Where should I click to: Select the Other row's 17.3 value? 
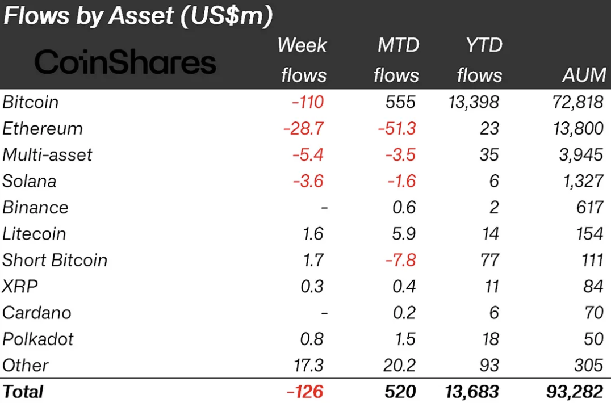click(x=311, y=365)
